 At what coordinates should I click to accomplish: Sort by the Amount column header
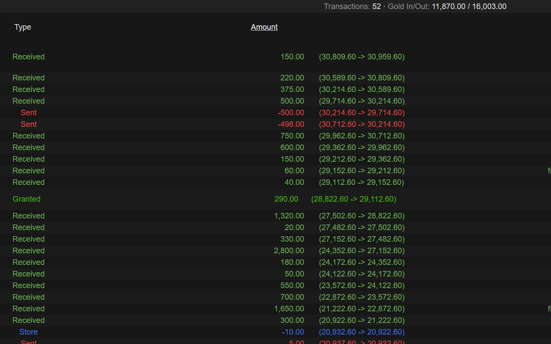tap(264, 27)
